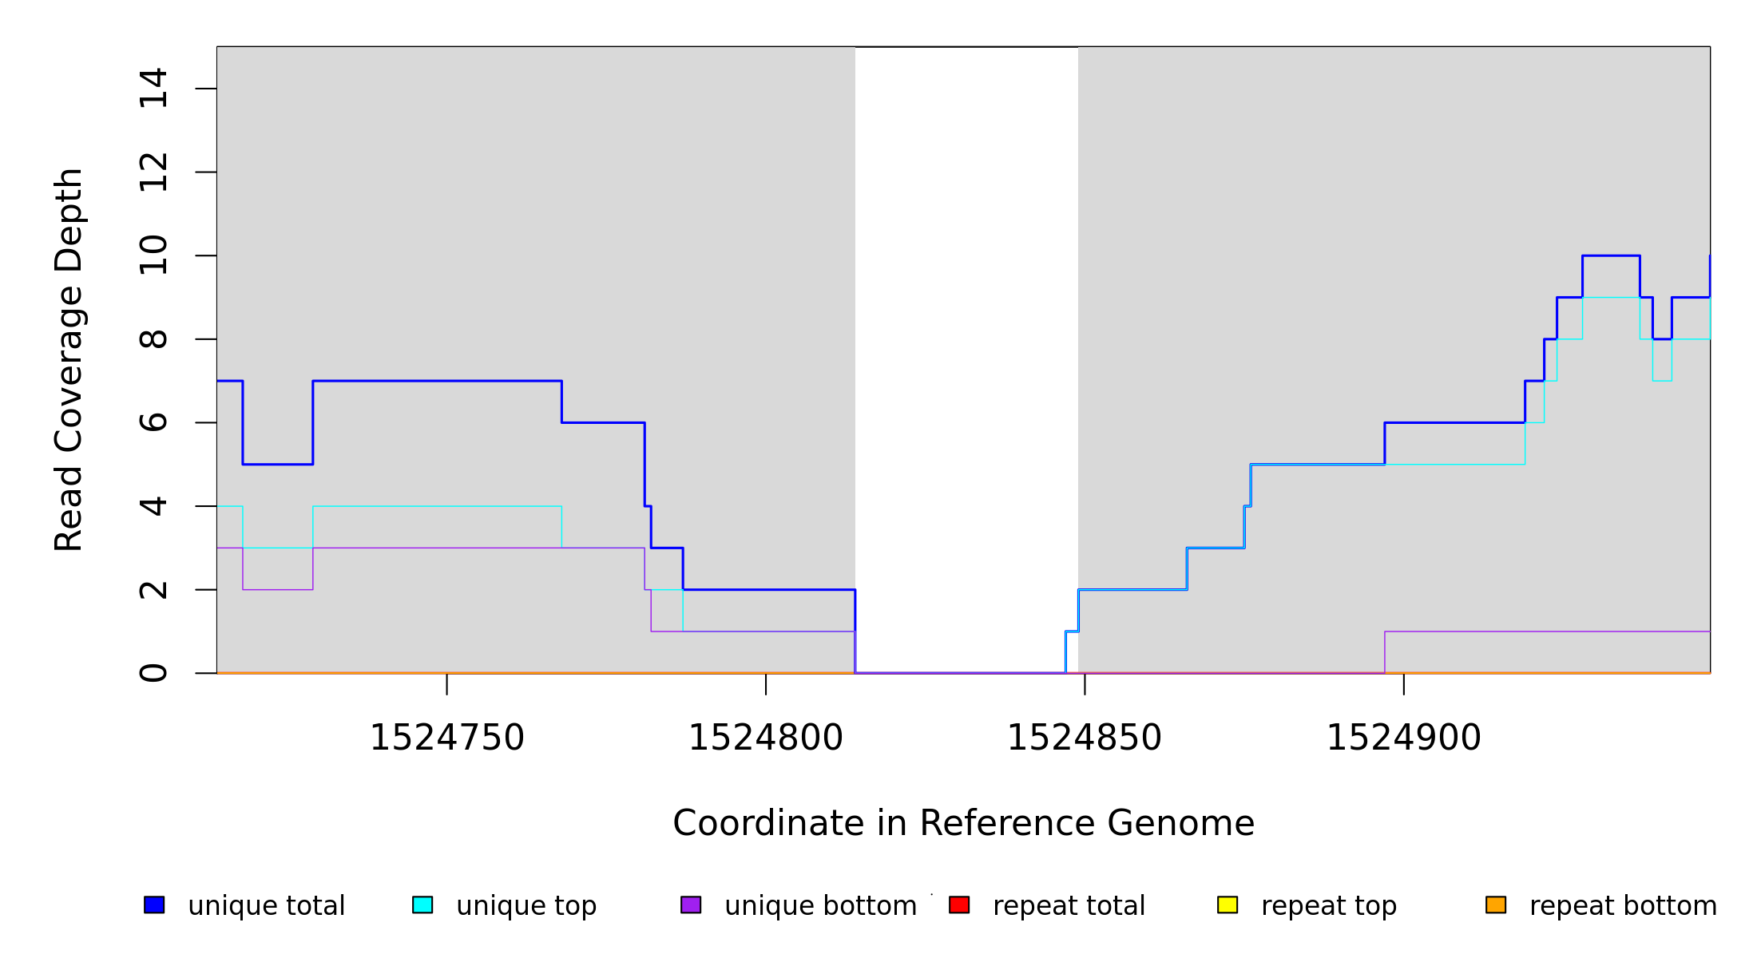Click the 1524800 x-axis tick label
The height and width of the screenshot is (958, 1757).
click(x=765, y=738)
